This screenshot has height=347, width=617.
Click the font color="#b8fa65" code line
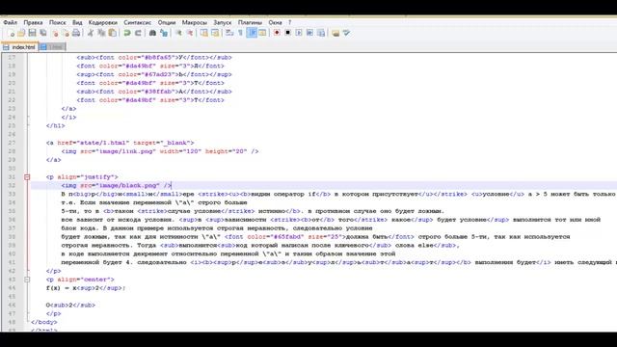pos(154,58)
